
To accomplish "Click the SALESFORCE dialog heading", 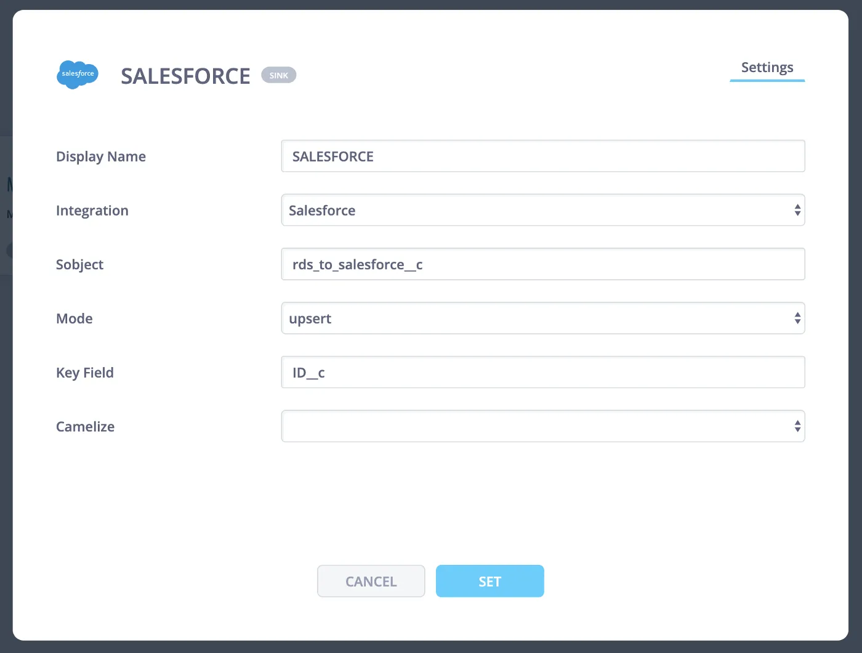I will [x=185, y=76].
